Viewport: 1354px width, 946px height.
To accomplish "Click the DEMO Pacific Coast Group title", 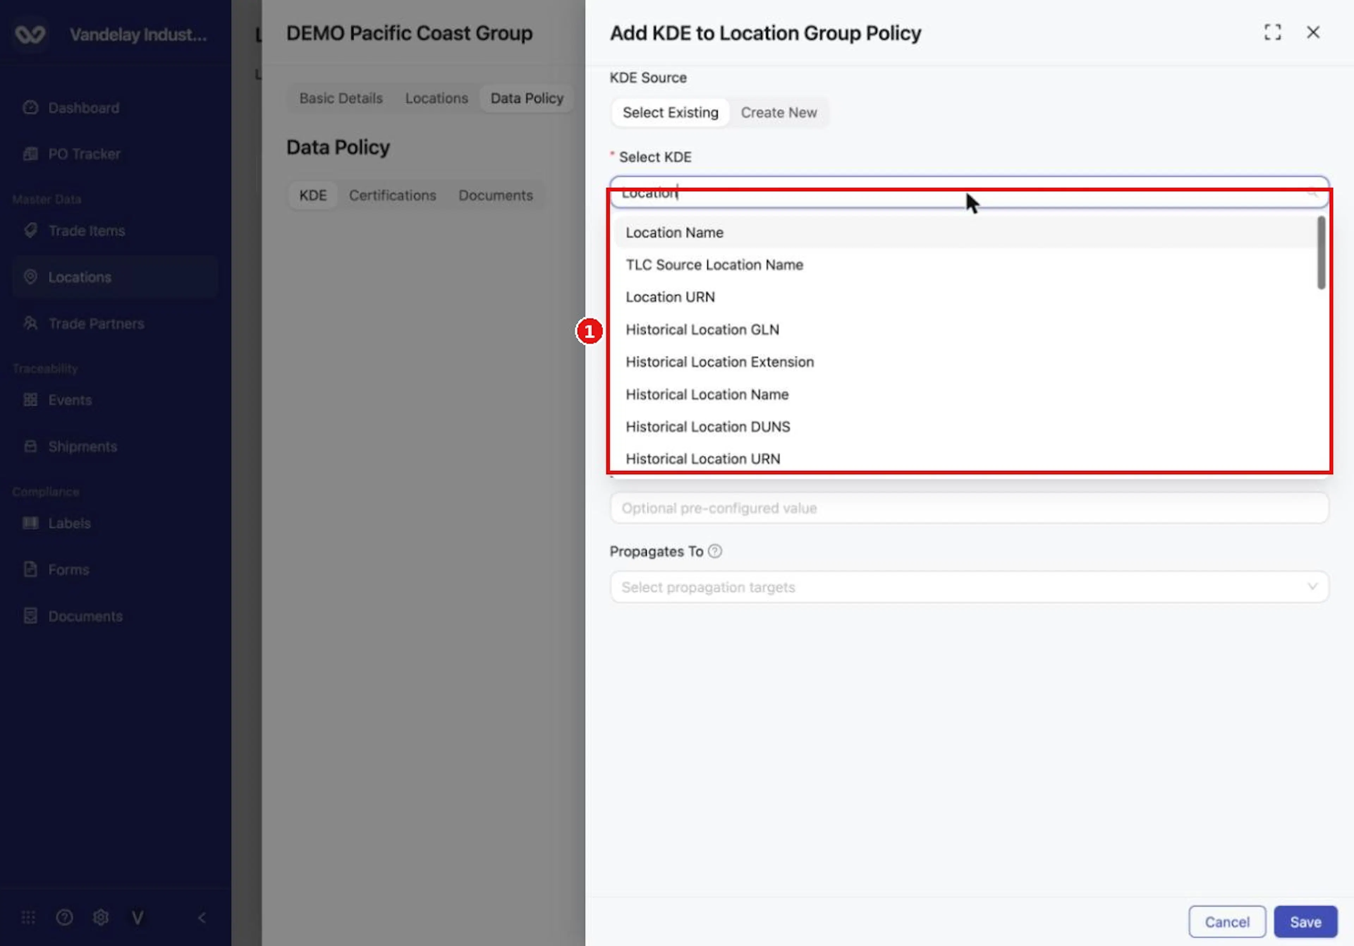I will pyautogui.click(x=409, y=33).
